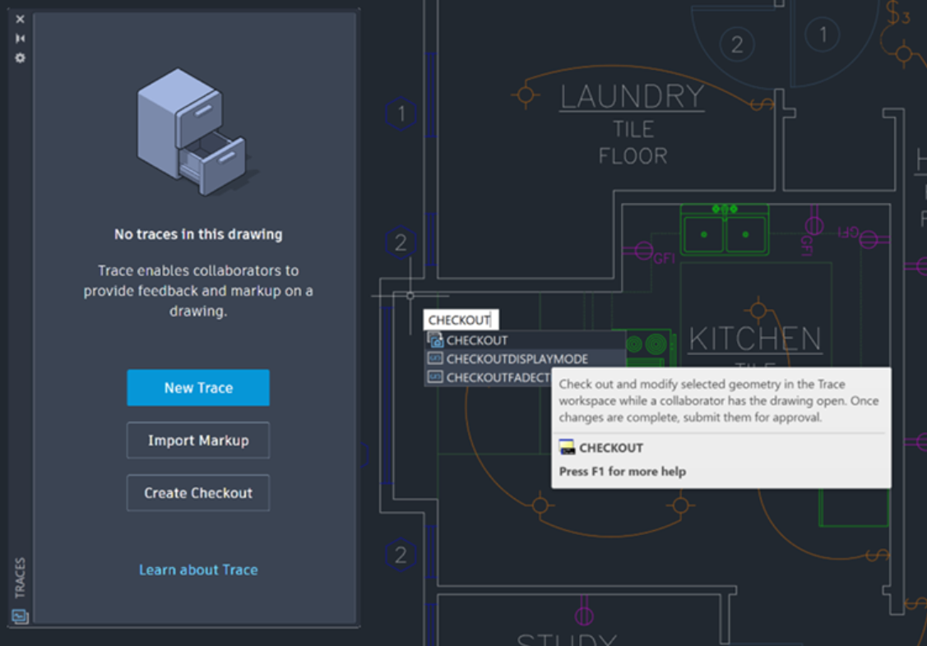927x646 pixels.
Task: Click the Import Markup button
Action: point(198,441)
